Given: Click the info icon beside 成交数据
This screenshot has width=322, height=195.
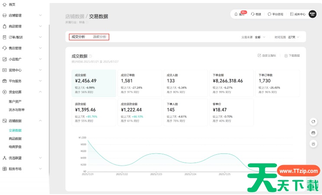Looking at the screenshot, I should (x=90, y=56).
